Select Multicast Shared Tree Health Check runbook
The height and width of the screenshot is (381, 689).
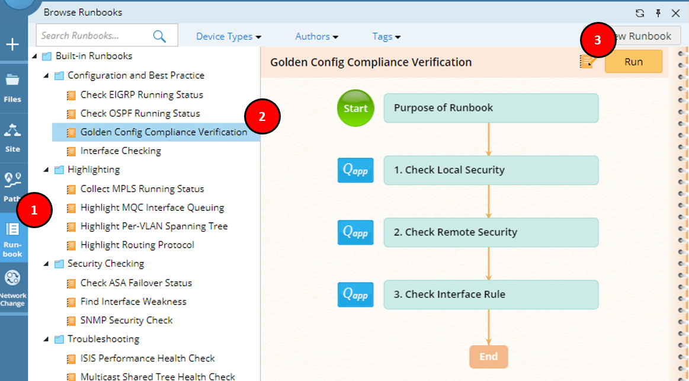[x=158, y=377]
